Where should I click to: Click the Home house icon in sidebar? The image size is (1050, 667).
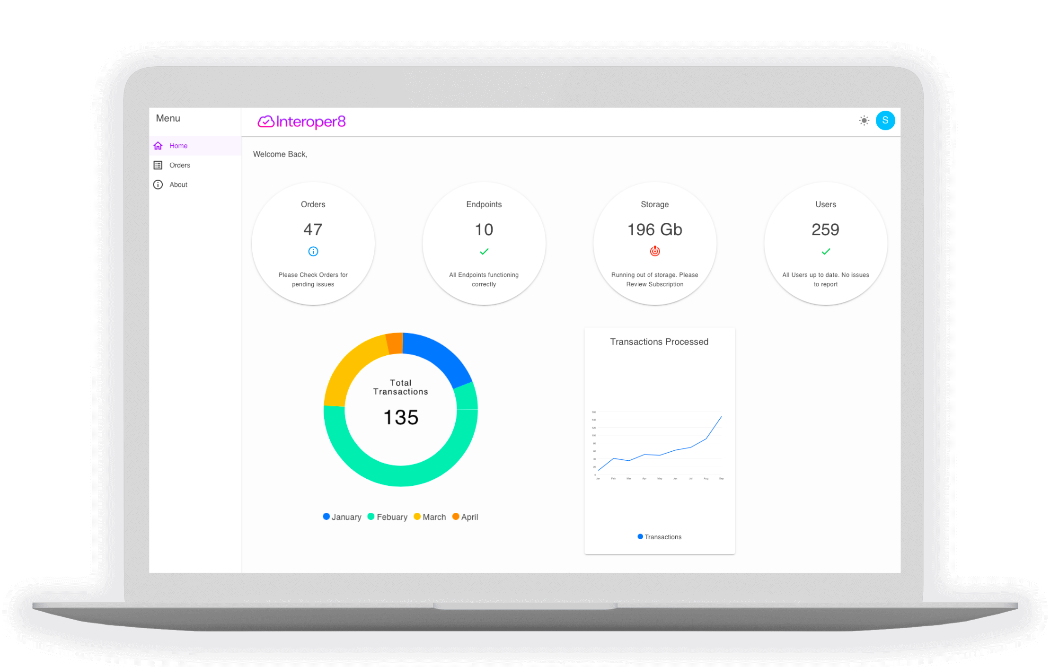pos(158,146)
